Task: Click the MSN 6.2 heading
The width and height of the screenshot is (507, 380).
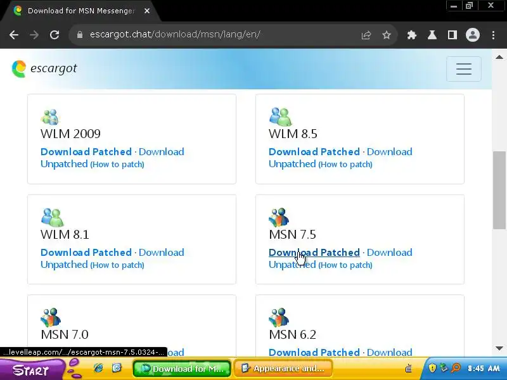Action: [x=292, y=334]
